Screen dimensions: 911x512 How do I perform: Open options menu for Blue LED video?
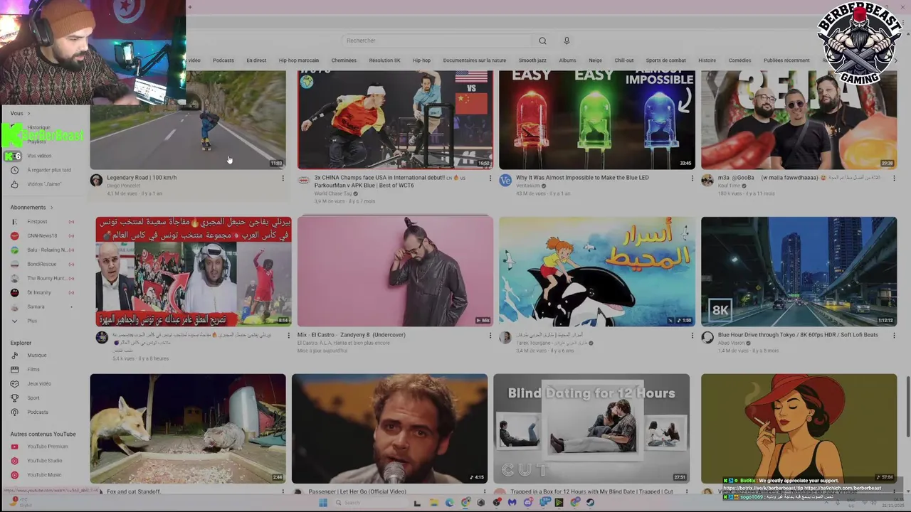[692, 178]
